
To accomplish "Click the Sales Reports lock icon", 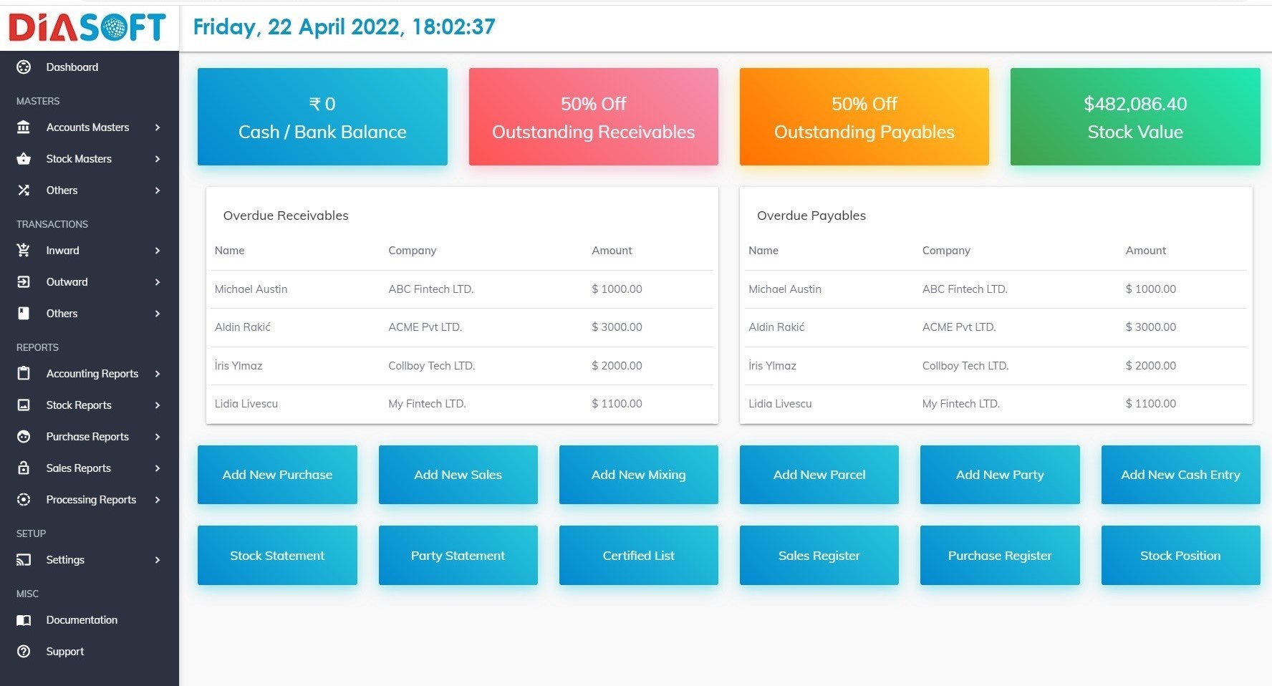I will pyautogui.click(x=24, y=468).
